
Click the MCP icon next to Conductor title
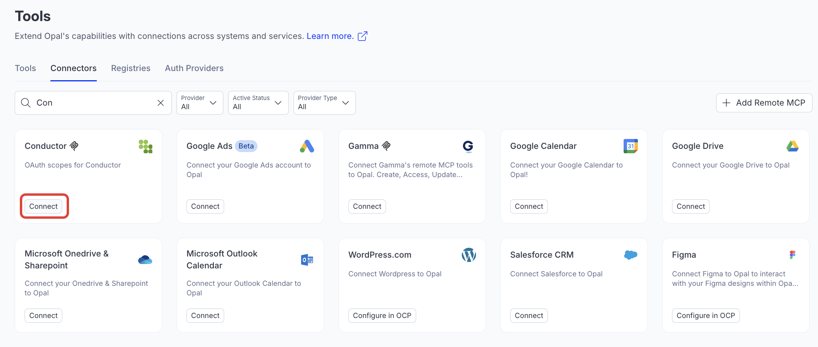click(x=74, y=146)
